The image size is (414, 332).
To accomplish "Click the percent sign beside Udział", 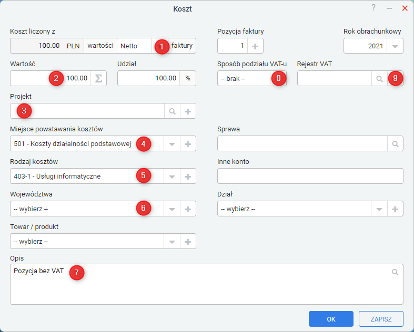I will [x=188, y=78].
